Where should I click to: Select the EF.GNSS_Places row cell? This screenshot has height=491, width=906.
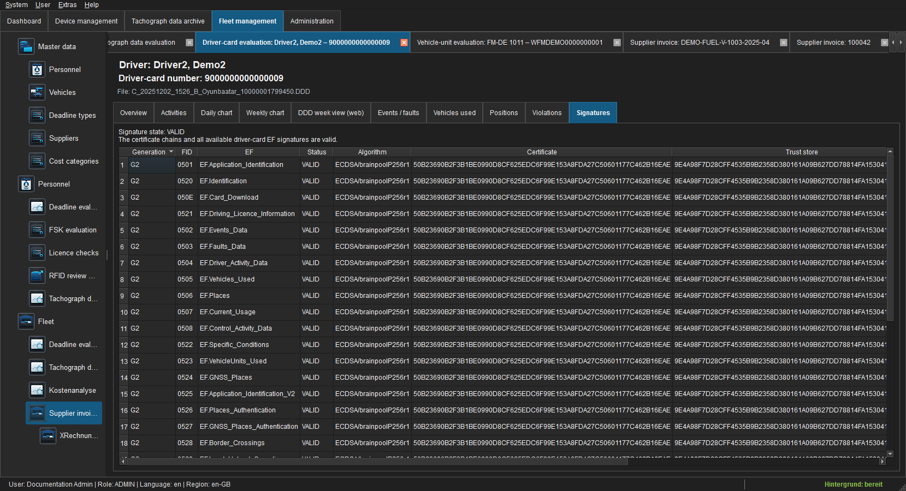[x=248, y=378]
